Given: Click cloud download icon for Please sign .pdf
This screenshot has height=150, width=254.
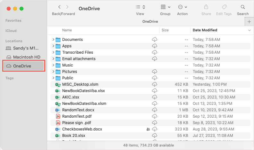Looking at the screenshot, I should tap(155, 123).
